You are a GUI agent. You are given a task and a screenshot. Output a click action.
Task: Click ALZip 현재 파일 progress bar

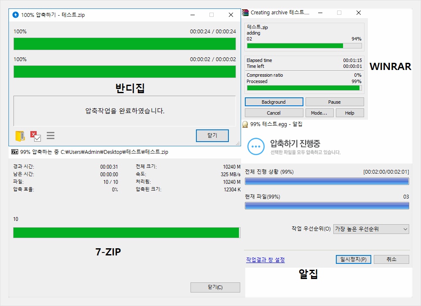coord(327,206)
